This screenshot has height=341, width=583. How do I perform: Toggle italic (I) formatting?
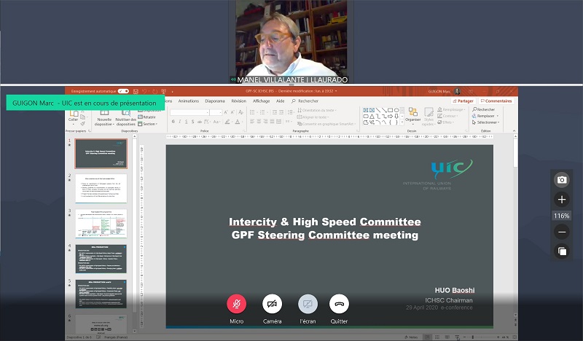coord(179,122)
